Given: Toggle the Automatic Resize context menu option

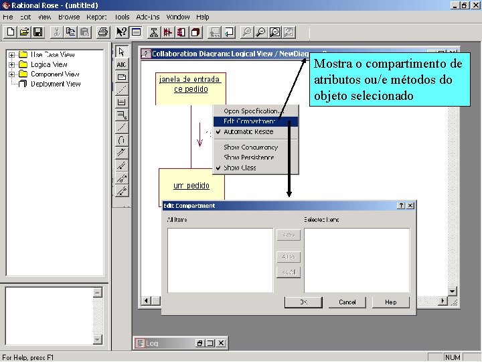Looking at the screenshot, I should click(256, 132).
